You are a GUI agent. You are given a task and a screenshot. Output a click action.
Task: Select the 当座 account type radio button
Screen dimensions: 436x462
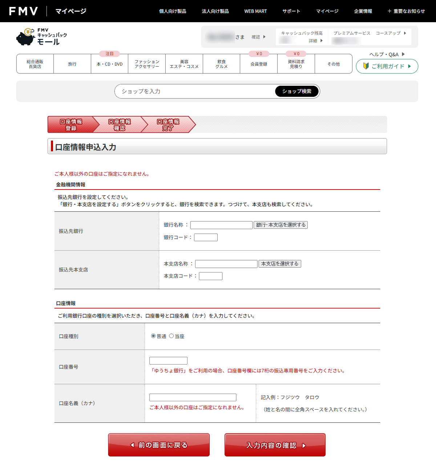[x=171, y=336]
